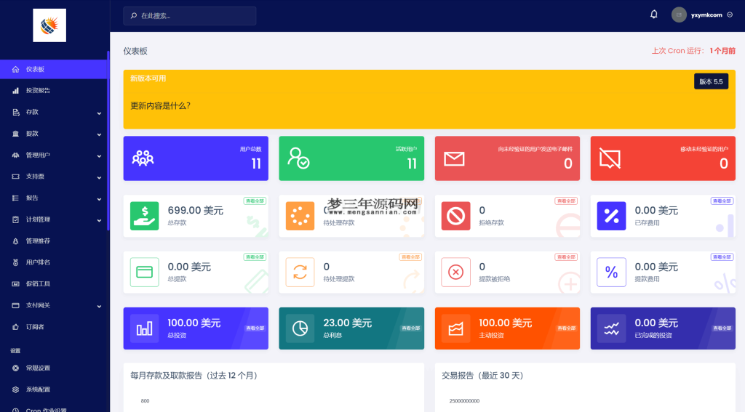Screen dimensions: 745x412
Task: Click 查看全部 on 待处理提款 card
Action: point(410,257)
